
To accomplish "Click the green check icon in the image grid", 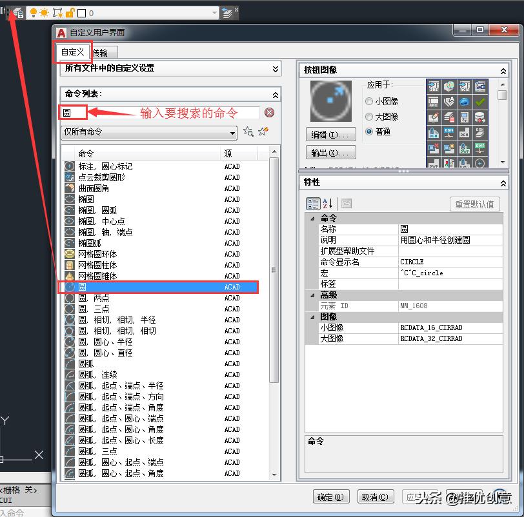I will pos(479,102).
